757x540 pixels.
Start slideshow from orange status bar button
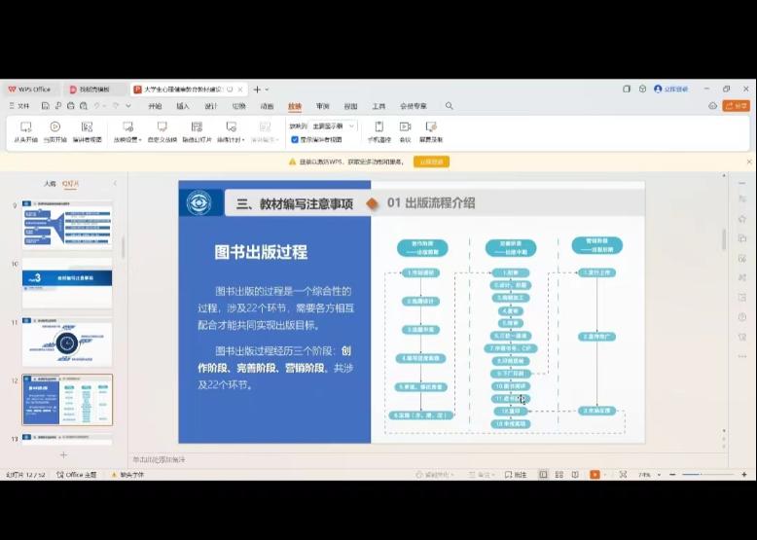595,475
